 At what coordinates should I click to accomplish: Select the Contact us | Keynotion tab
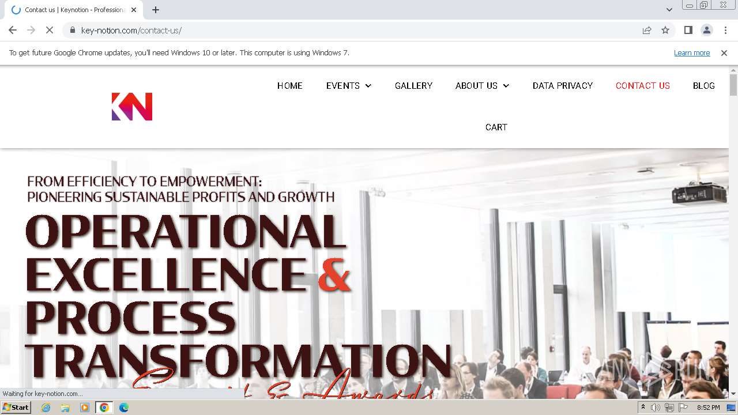(74, 10)
